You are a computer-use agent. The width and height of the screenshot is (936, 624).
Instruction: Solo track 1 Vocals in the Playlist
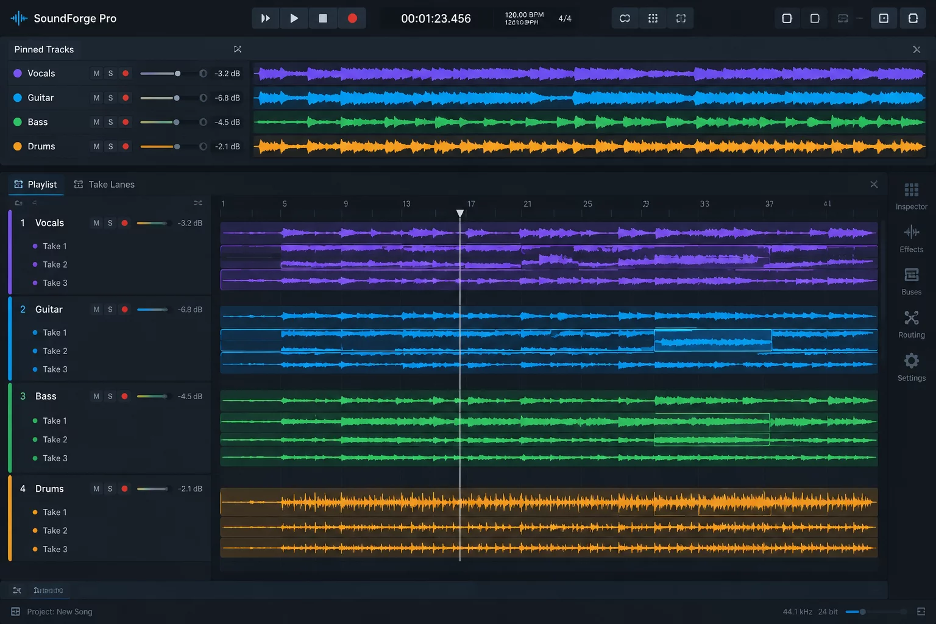click(x=110, y=223)
